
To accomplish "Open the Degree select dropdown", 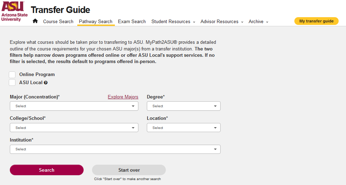I will tap(184, 106).
